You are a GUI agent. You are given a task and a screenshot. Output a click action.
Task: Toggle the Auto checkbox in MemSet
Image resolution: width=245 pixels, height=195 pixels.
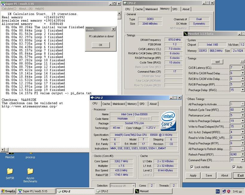tap(234, 167)
